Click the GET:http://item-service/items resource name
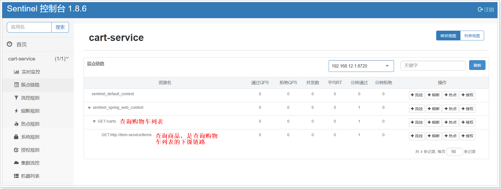Image resolution: width=501 pixels, height=189 pixels. [x=126, y=135]
